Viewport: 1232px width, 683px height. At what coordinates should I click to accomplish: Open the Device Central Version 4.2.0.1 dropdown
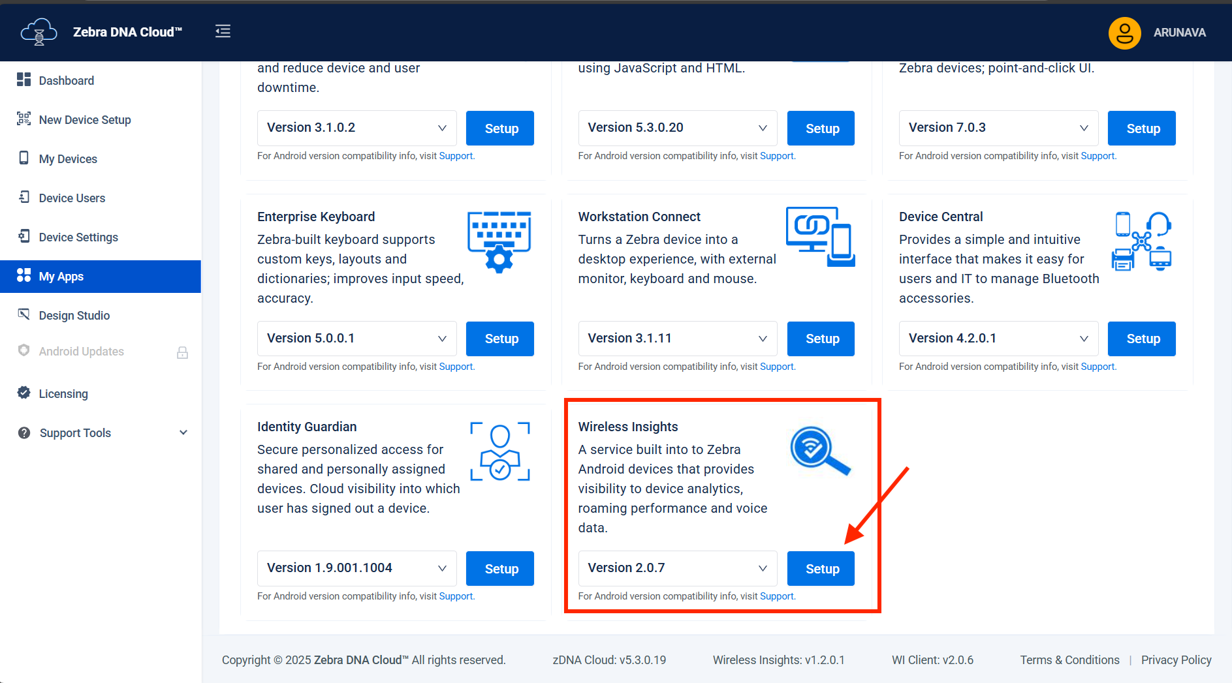point(998,339)
